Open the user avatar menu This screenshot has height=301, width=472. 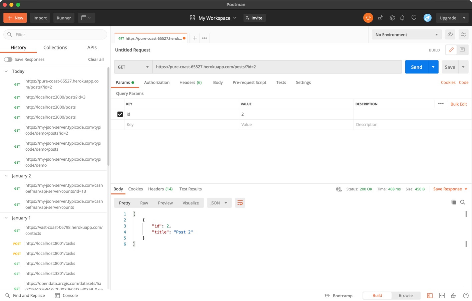(427, 18)
